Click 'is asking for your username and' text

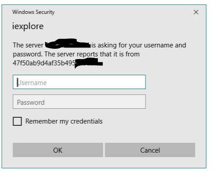pos(139,45)
